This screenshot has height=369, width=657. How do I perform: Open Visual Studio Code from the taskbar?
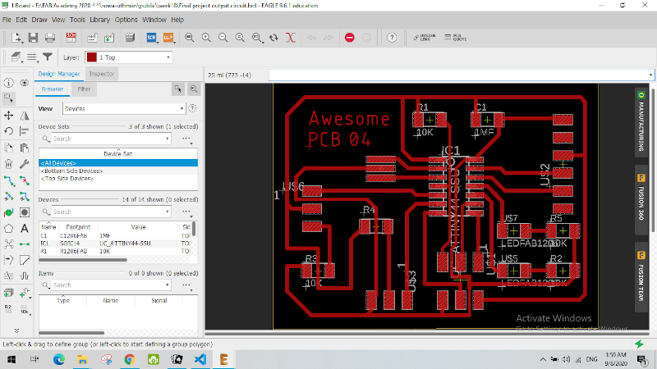point(200,359)
